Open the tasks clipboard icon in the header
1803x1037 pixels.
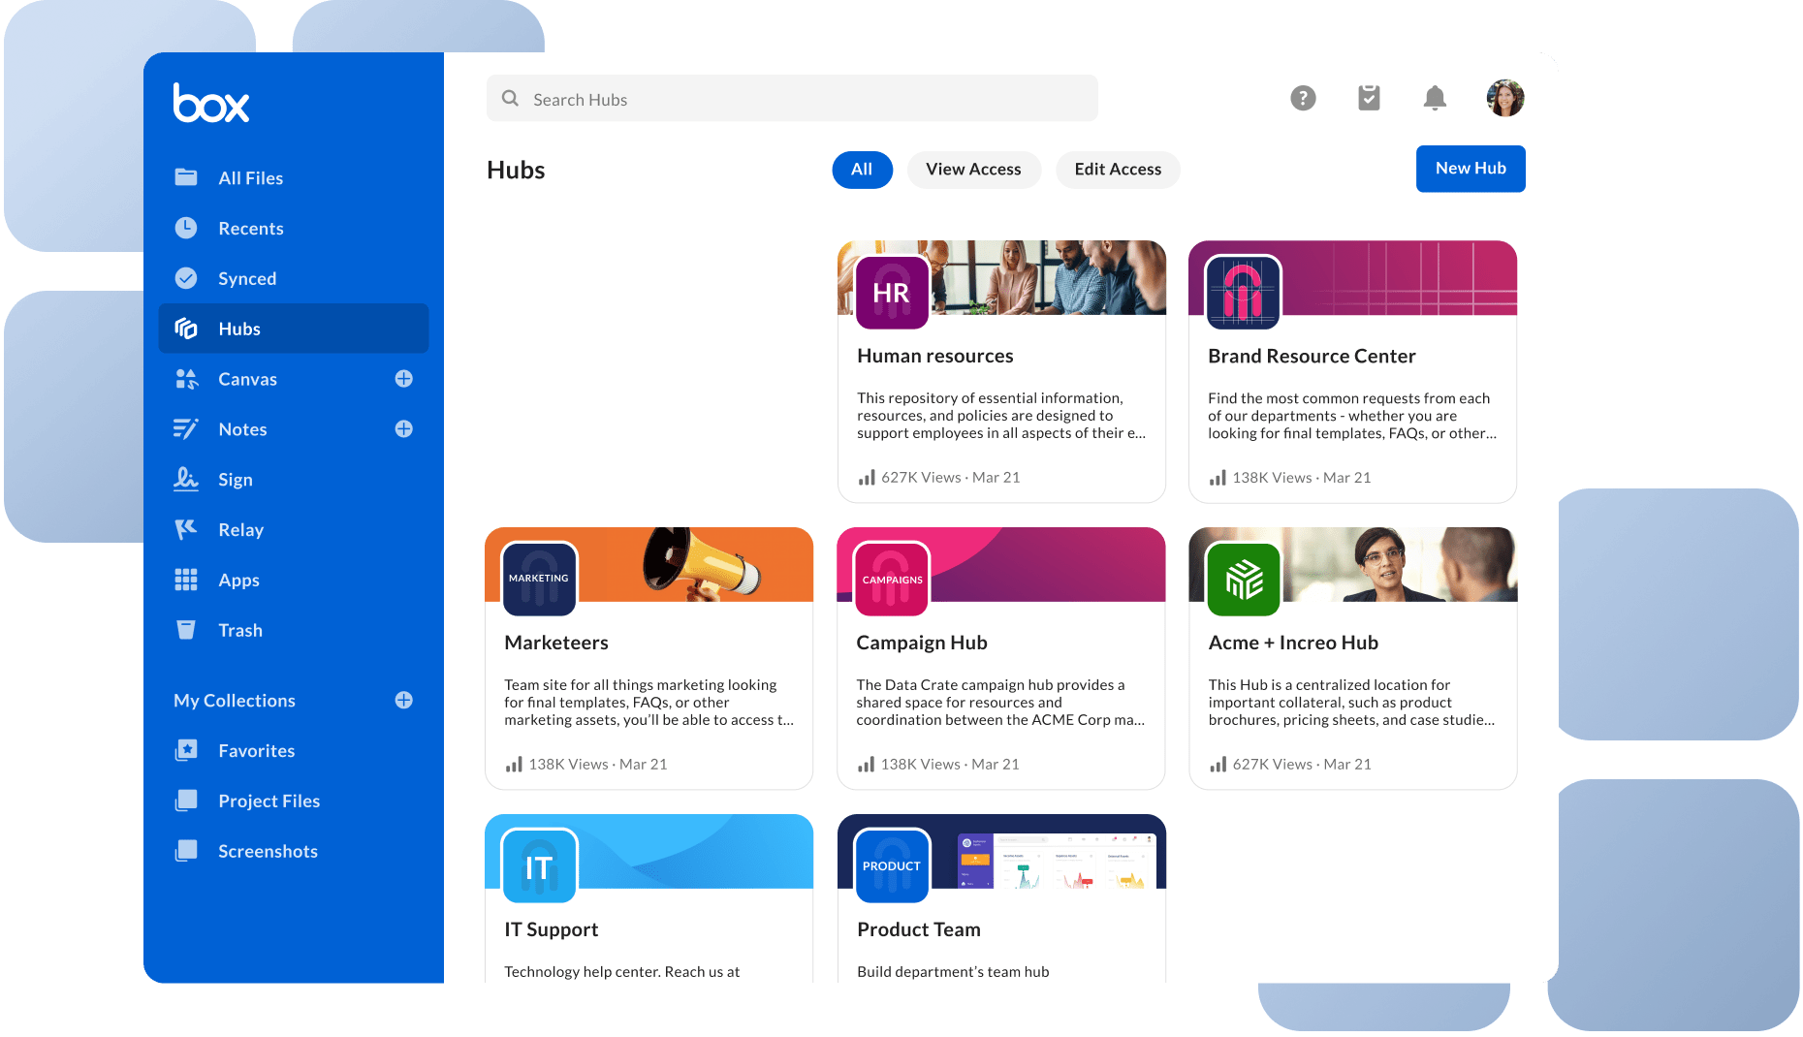(x=1369, y=98)
